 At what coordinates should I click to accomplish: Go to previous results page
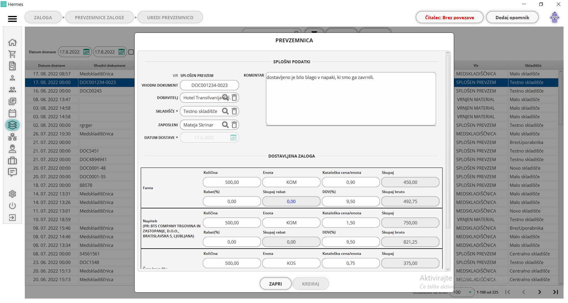point(523,292)
